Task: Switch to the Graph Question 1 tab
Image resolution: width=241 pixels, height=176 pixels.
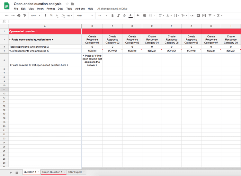Action: click(x=52, y=172)
